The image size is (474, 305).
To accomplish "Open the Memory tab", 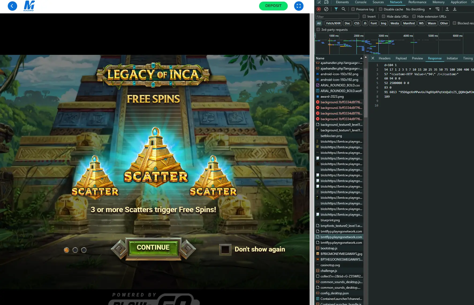I will (438, 2).
